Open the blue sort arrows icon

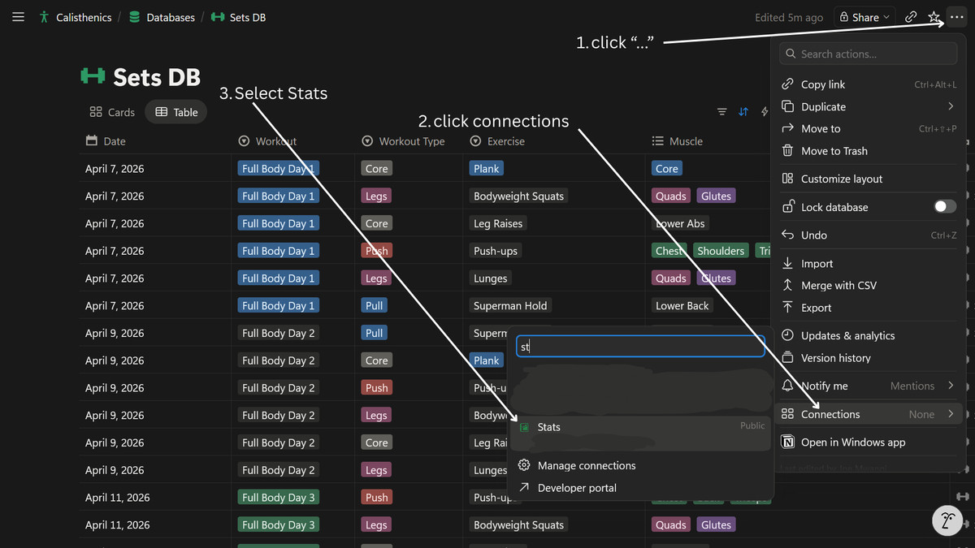point(743,112)
